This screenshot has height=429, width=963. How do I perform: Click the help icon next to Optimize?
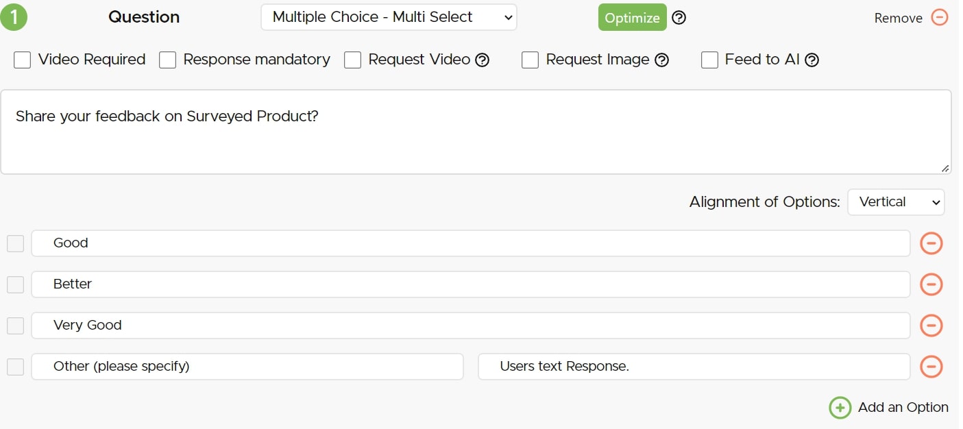[679, 18]
